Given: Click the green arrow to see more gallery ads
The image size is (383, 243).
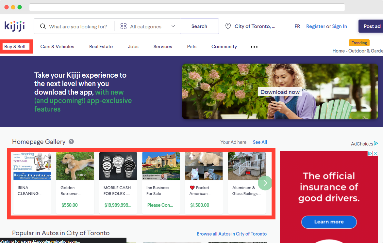Looking at the screenshot, I should tap(265, 183).
